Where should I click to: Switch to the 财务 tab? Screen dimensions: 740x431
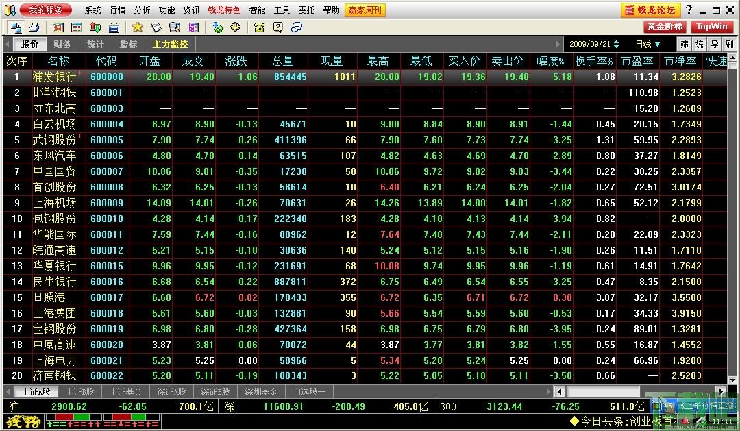[x=62, y=45]
